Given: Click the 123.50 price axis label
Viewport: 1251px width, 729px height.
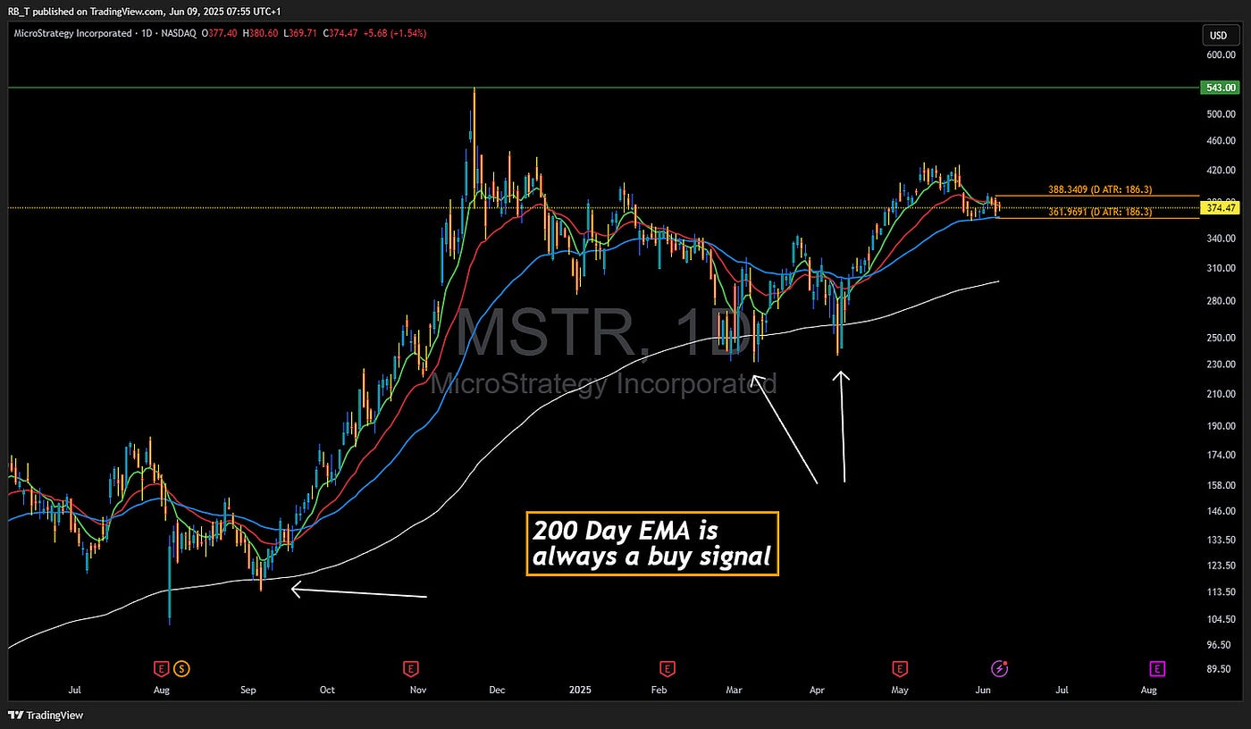Looking at the screenshot, I should [x=1221, y=565].
